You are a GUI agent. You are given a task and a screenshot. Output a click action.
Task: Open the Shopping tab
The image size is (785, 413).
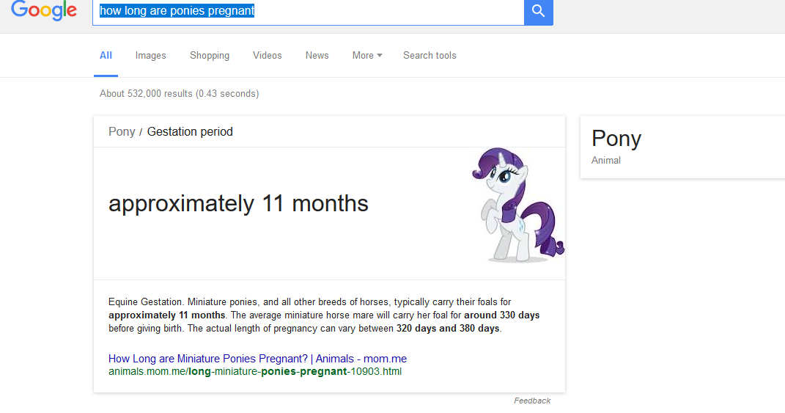point(210,56)
